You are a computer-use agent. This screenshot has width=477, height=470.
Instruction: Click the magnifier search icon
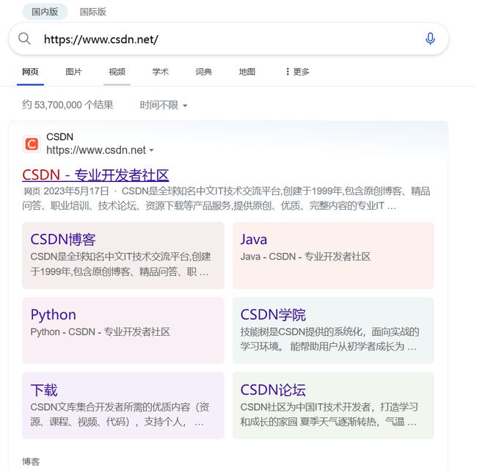point(24,39)
